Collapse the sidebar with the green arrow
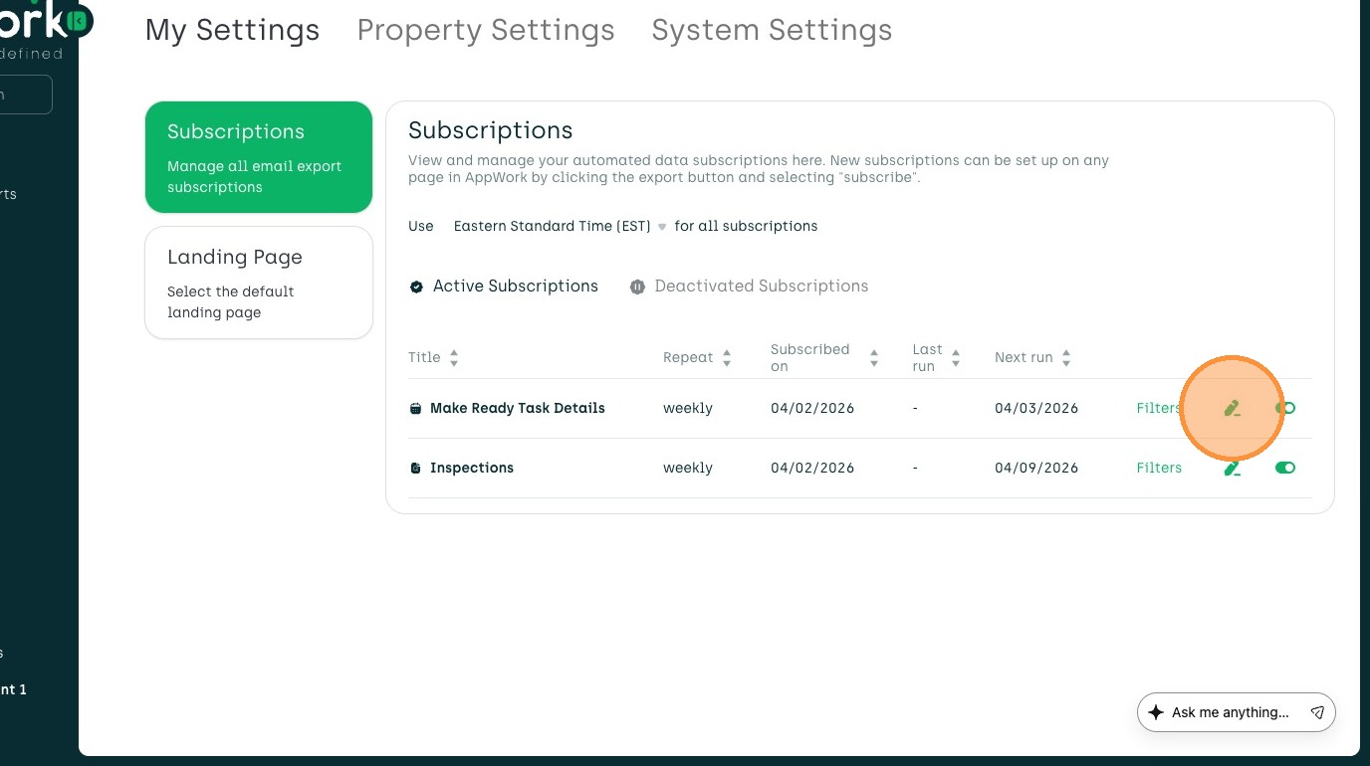Viewport: 1370px width, 766px height. pyautogui.click(x=78, y=20)
